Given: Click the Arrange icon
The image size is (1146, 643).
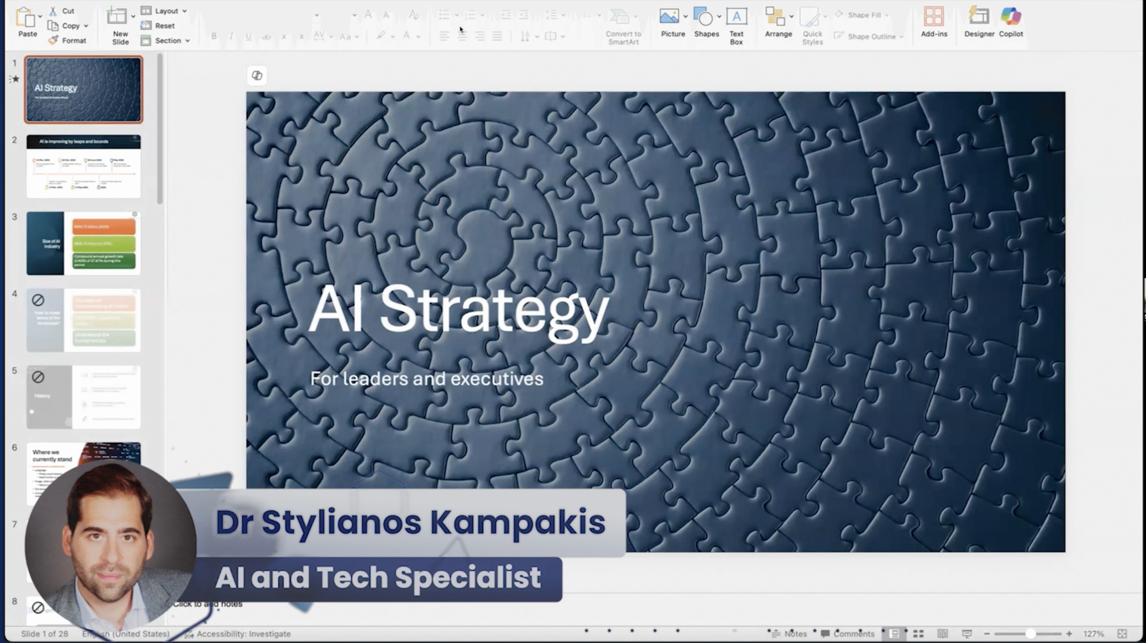Looking at the screenshot, I should 774,17.
